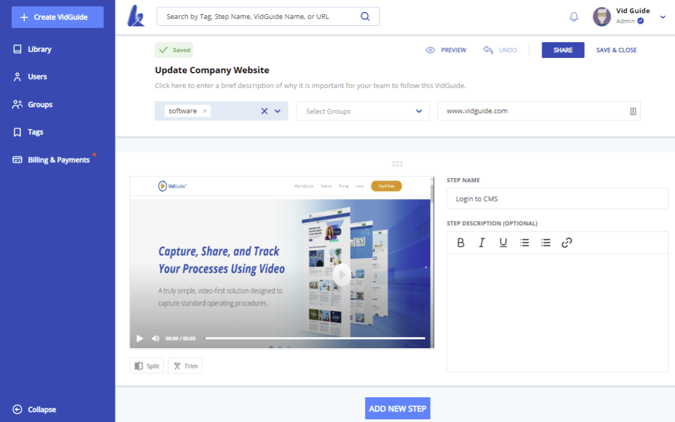Expand the Vid Guide account menu
Image resolution: width=675 pixels, height=422 pixels.
pyautogui.click(x=662, y=16)
